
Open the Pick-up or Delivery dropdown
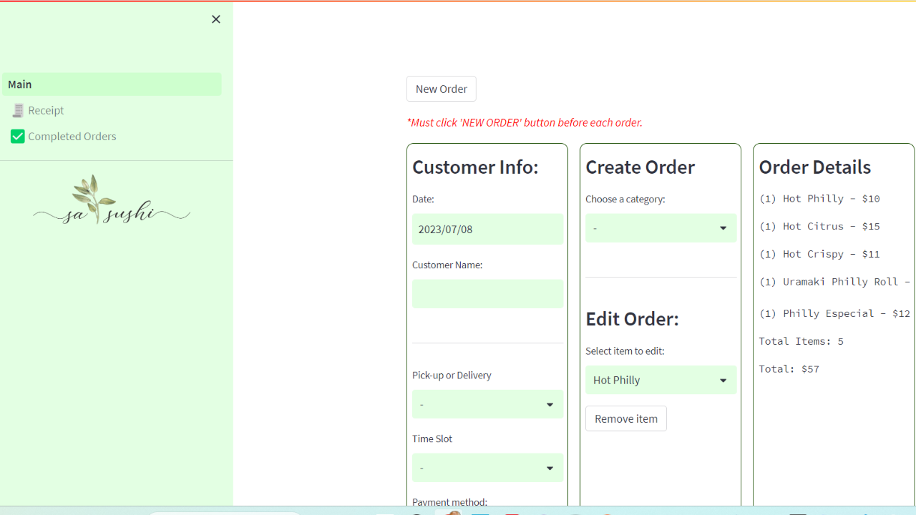(x=487, y=404)
